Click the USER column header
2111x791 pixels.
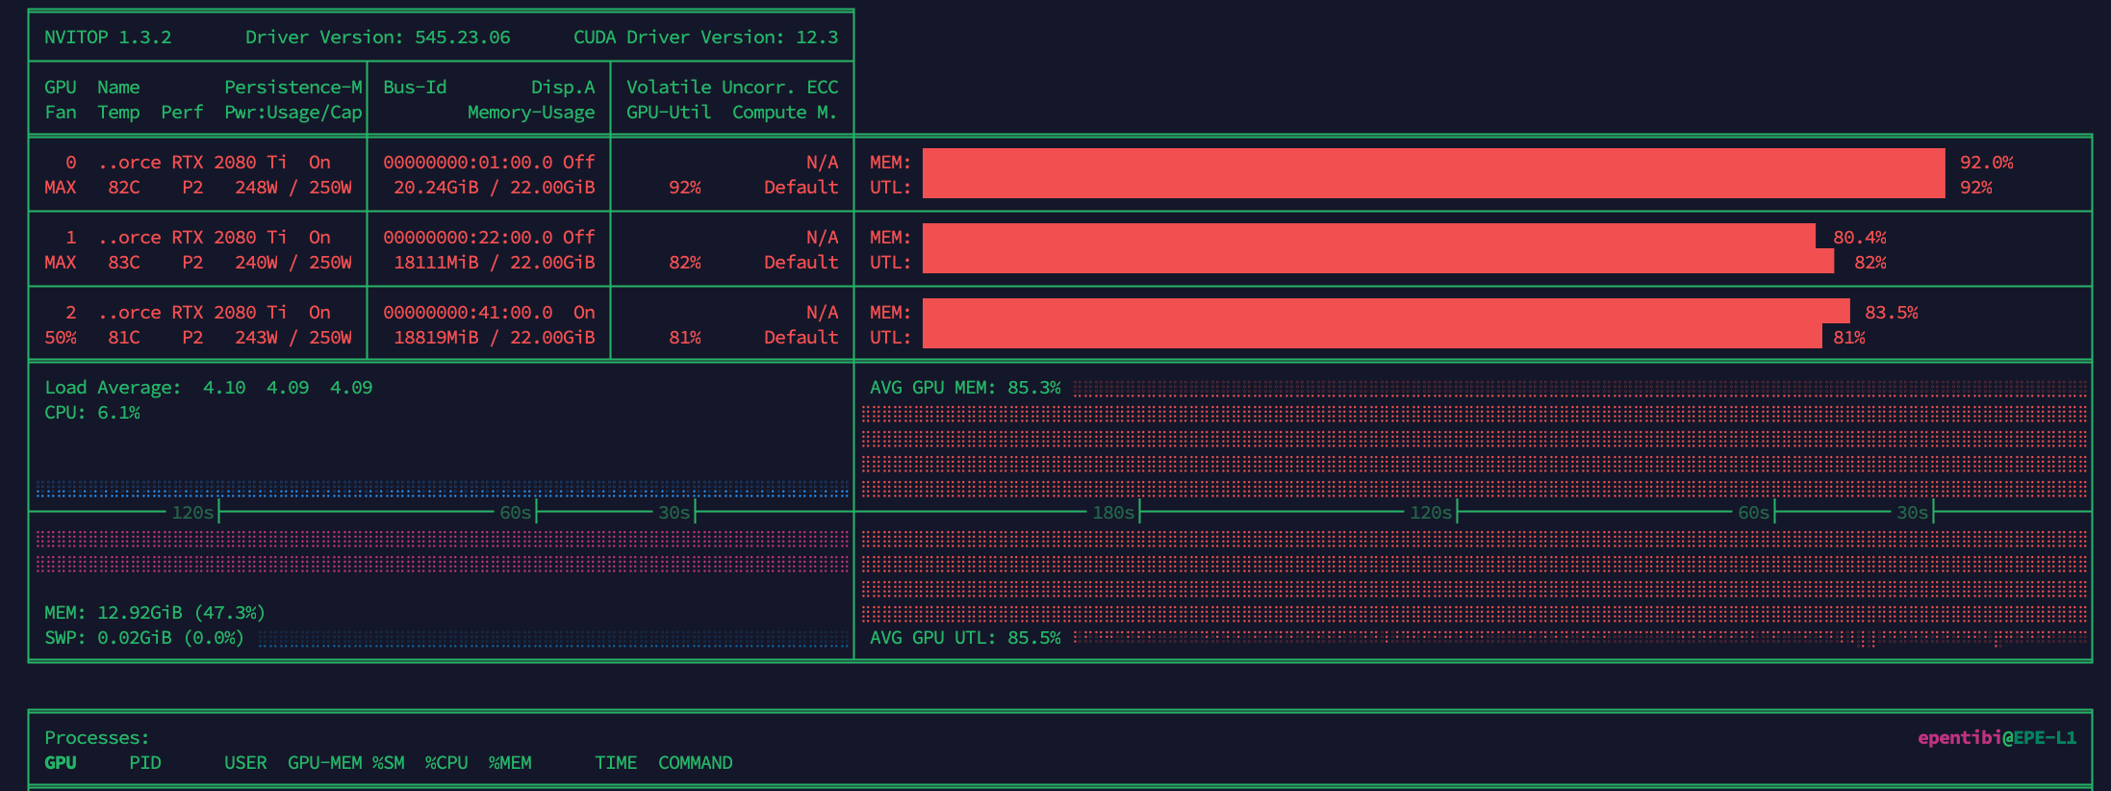pos(245,762)
